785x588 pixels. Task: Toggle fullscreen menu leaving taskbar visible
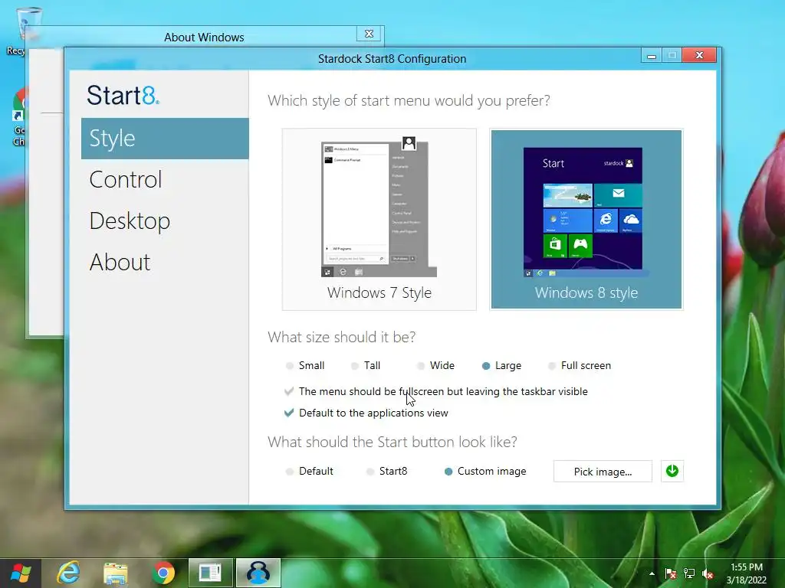436,391
